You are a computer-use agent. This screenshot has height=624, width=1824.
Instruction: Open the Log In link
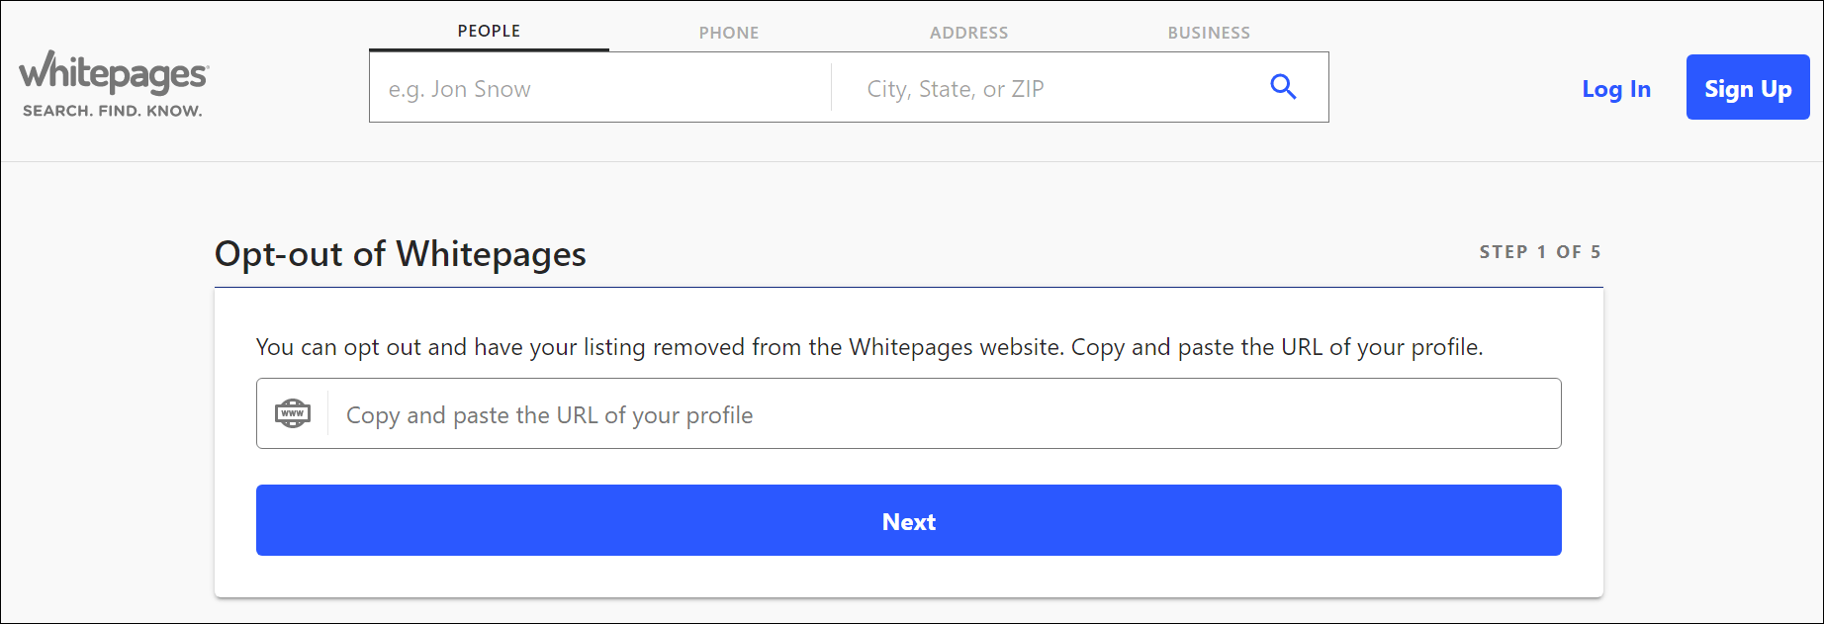(1616, 88)
